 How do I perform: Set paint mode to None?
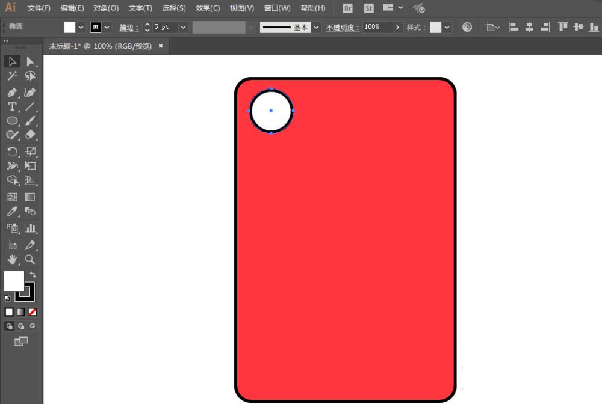pyautogui.click(x=33, y=312)
